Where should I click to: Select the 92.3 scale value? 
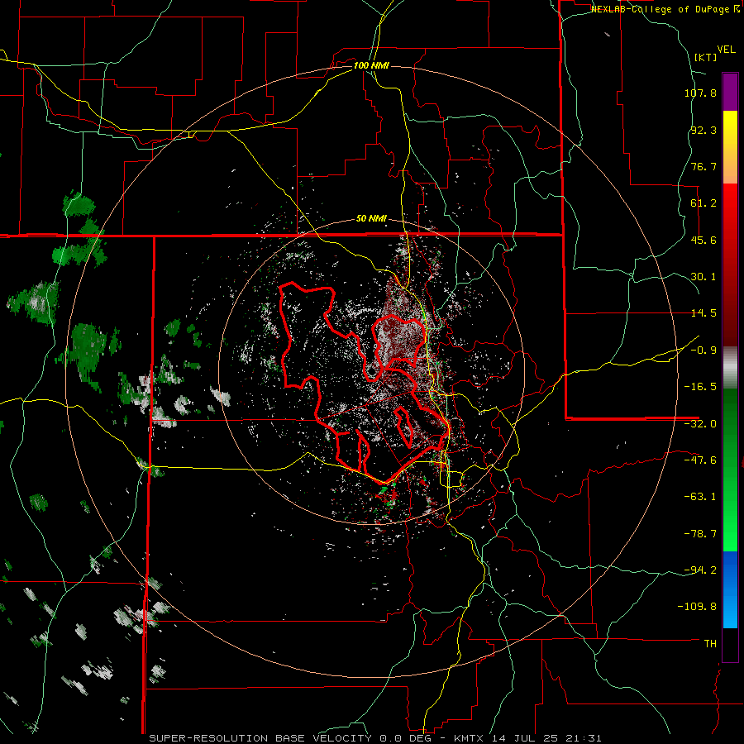(703, 130)
